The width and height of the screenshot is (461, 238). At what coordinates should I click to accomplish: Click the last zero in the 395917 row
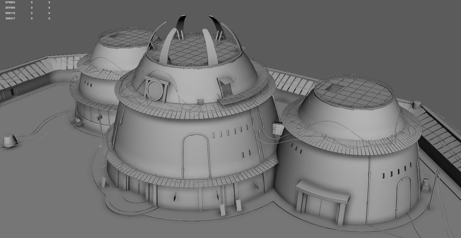[49, 18]
